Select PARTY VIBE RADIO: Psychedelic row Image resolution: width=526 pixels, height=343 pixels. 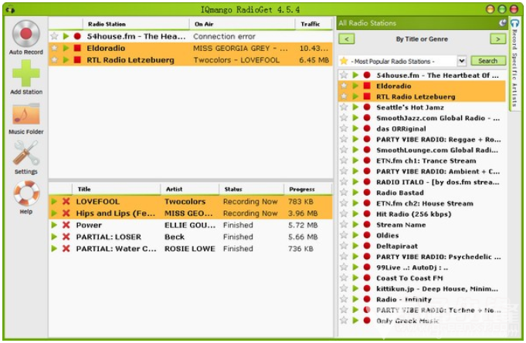coord(422,257)
